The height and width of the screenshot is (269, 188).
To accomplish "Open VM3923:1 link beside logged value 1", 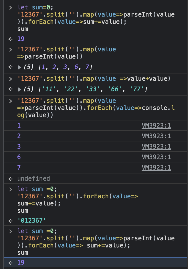I will [x=156, y=126].
